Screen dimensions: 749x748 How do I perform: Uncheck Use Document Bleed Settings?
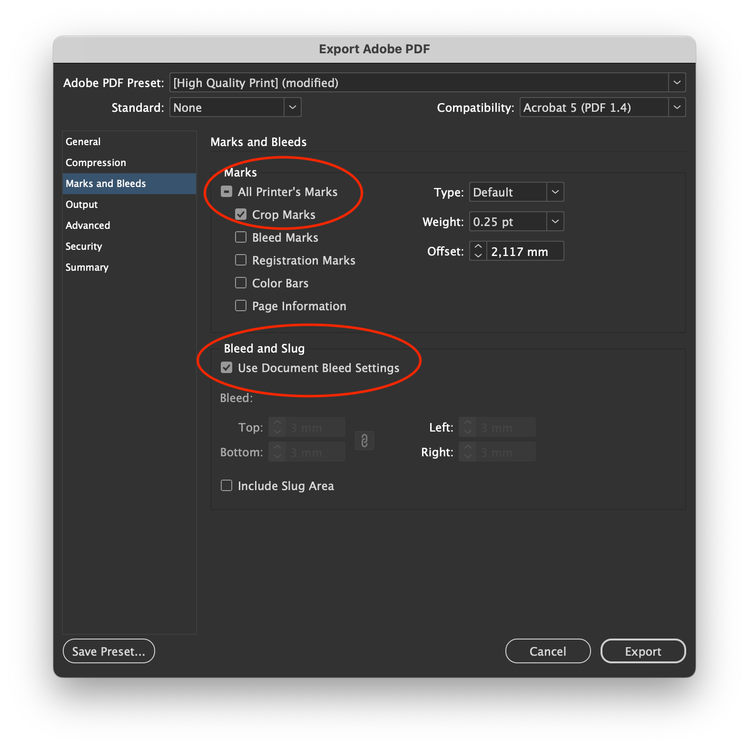(x=227, y=368)
